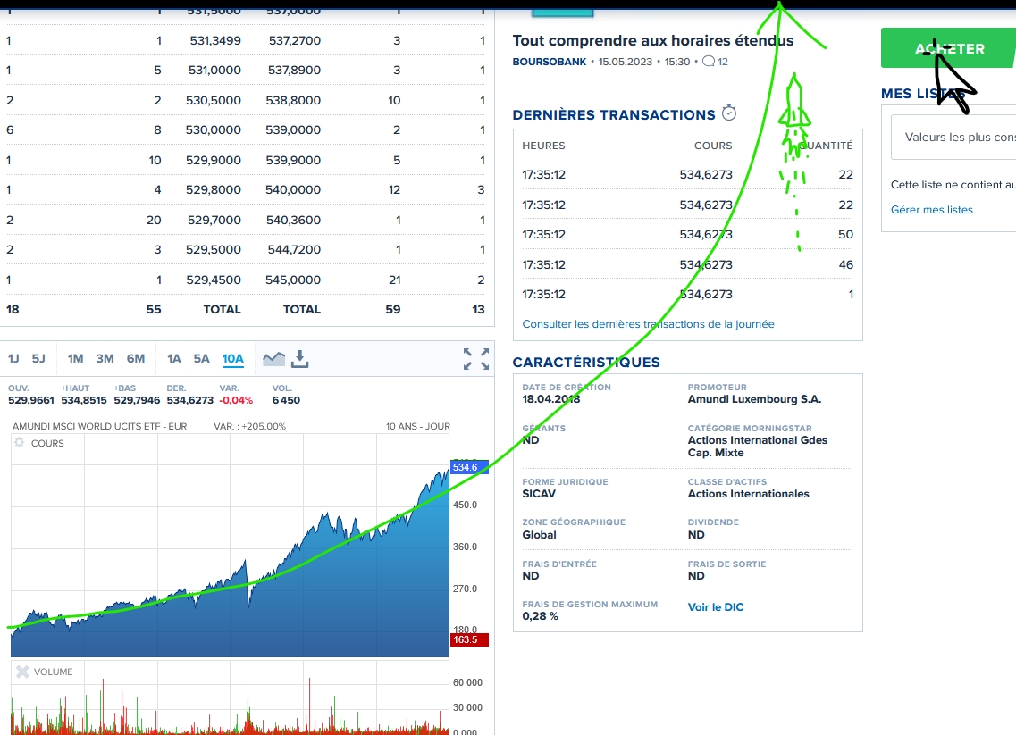Open COURS chart settings gear

[x=20, y=442]
